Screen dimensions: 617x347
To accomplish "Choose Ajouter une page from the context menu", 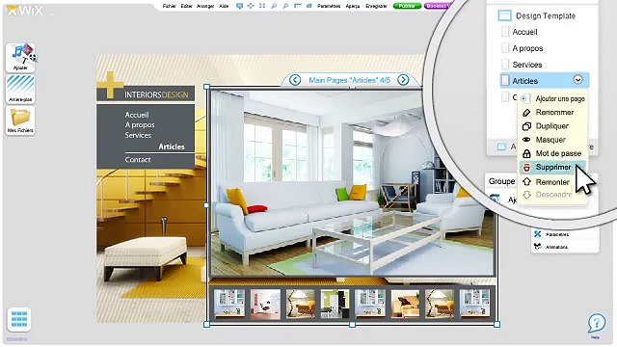I will click(x=552, y=98).
